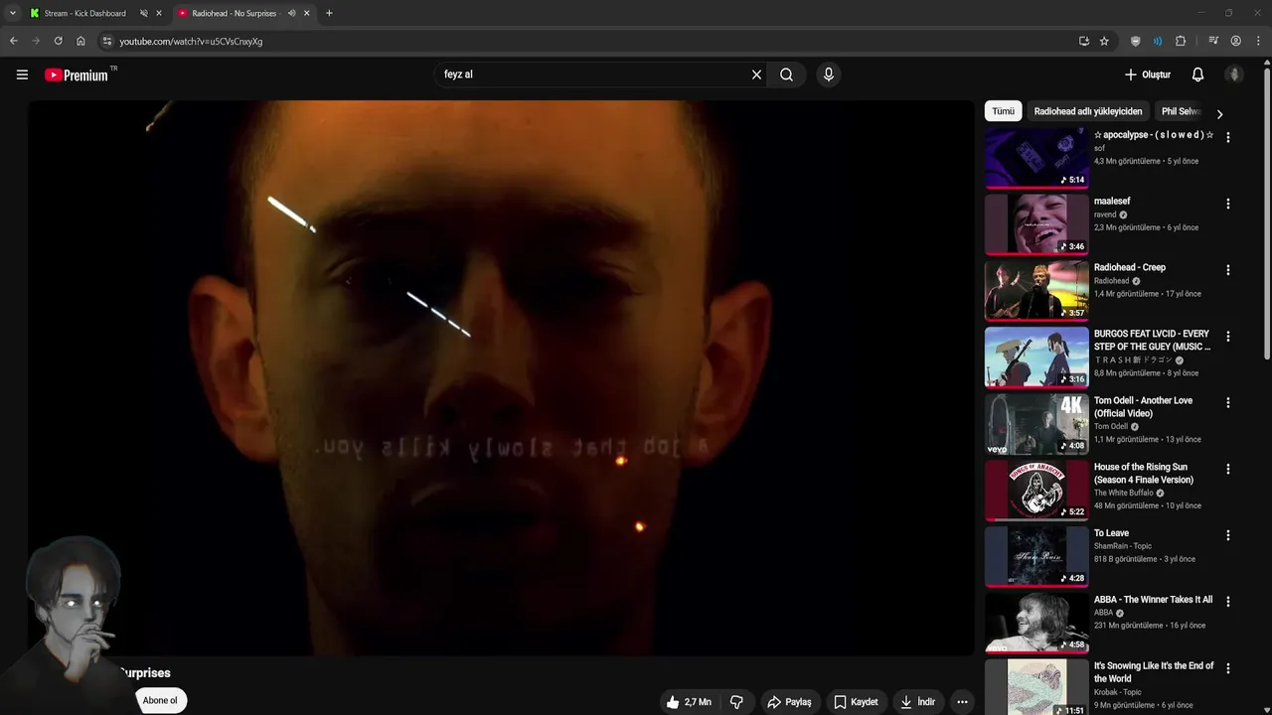Open options for ABBA Winner Takes It All

[1228, 602]
